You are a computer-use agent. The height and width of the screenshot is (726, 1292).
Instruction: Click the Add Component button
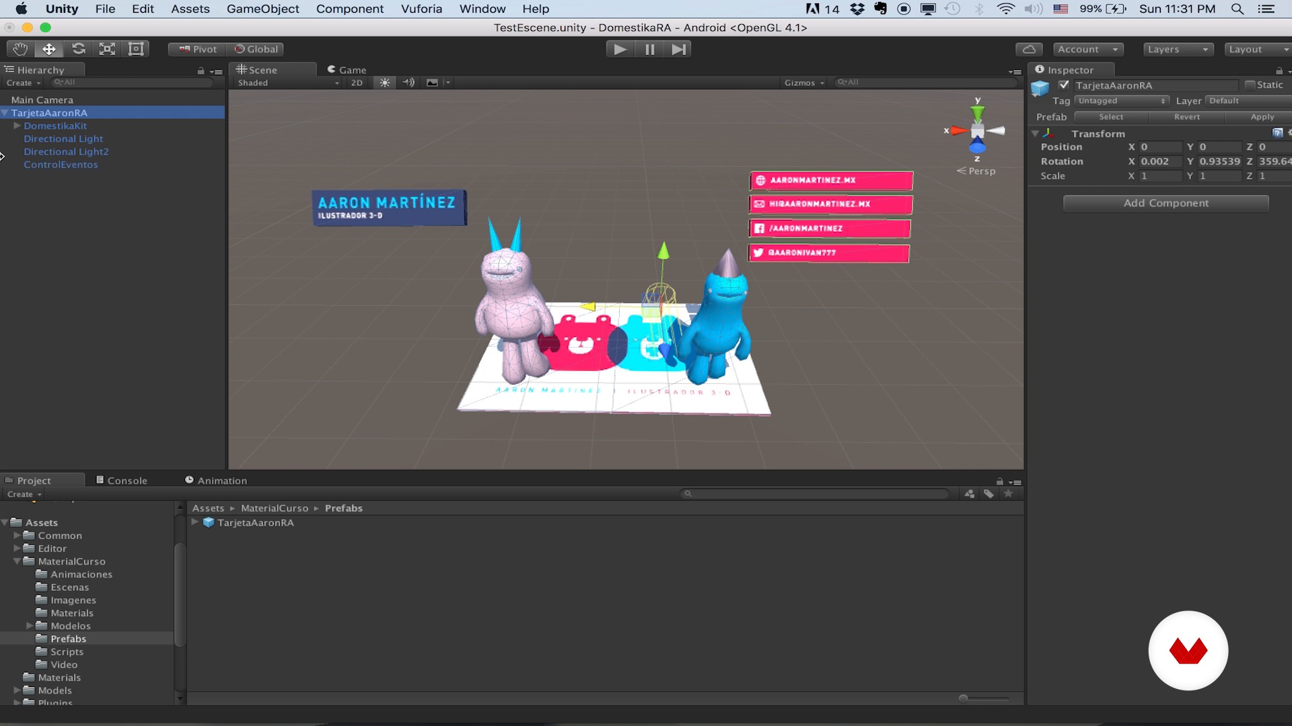click(1165, 203)
